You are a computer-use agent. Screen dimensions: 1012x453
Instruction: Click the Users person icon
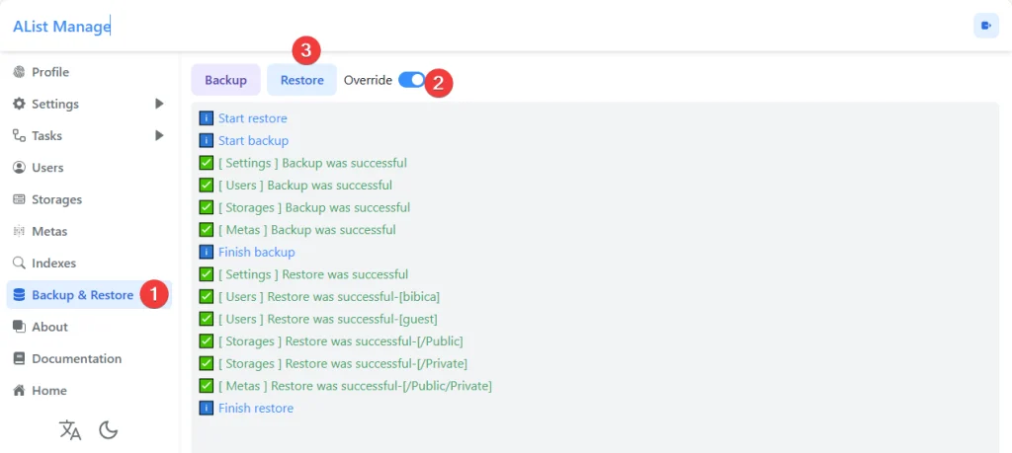click(19, 168)
